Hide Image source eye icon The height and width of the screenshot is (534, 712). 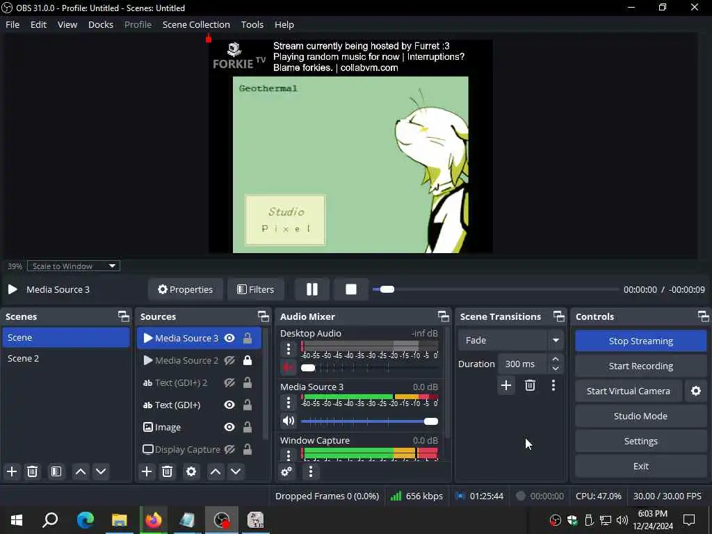pos(229,428)
